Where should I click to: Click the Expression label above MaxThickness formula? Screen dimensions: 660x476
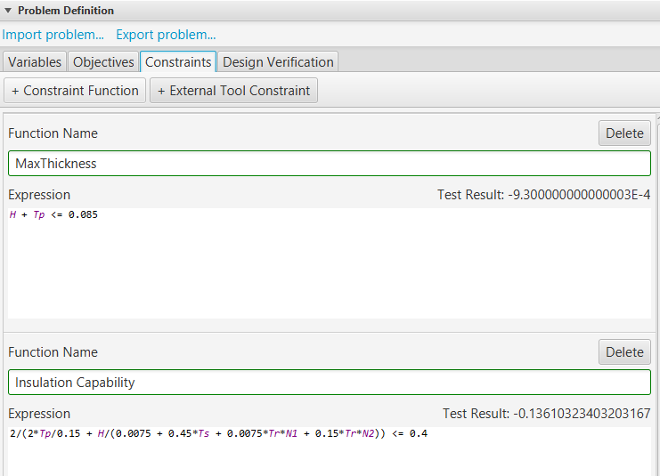[39, 195]
